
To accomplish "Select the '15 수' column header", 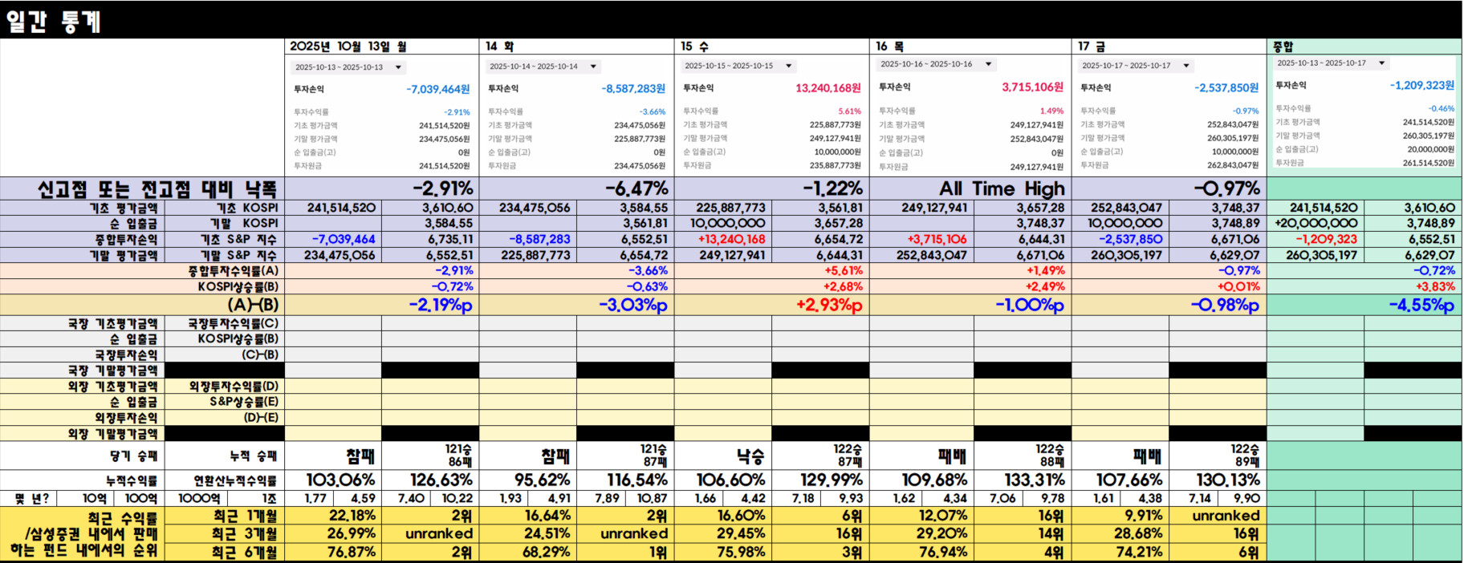I will click(772, 47).
